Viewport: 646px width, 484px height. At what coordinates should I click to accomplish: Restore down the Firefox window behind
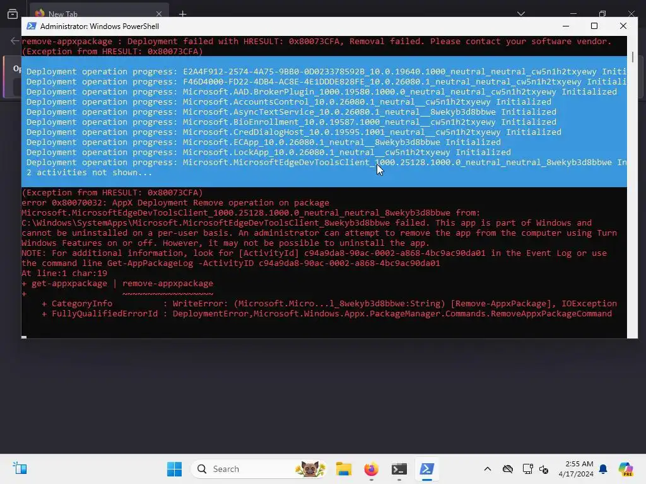[602, 14]
